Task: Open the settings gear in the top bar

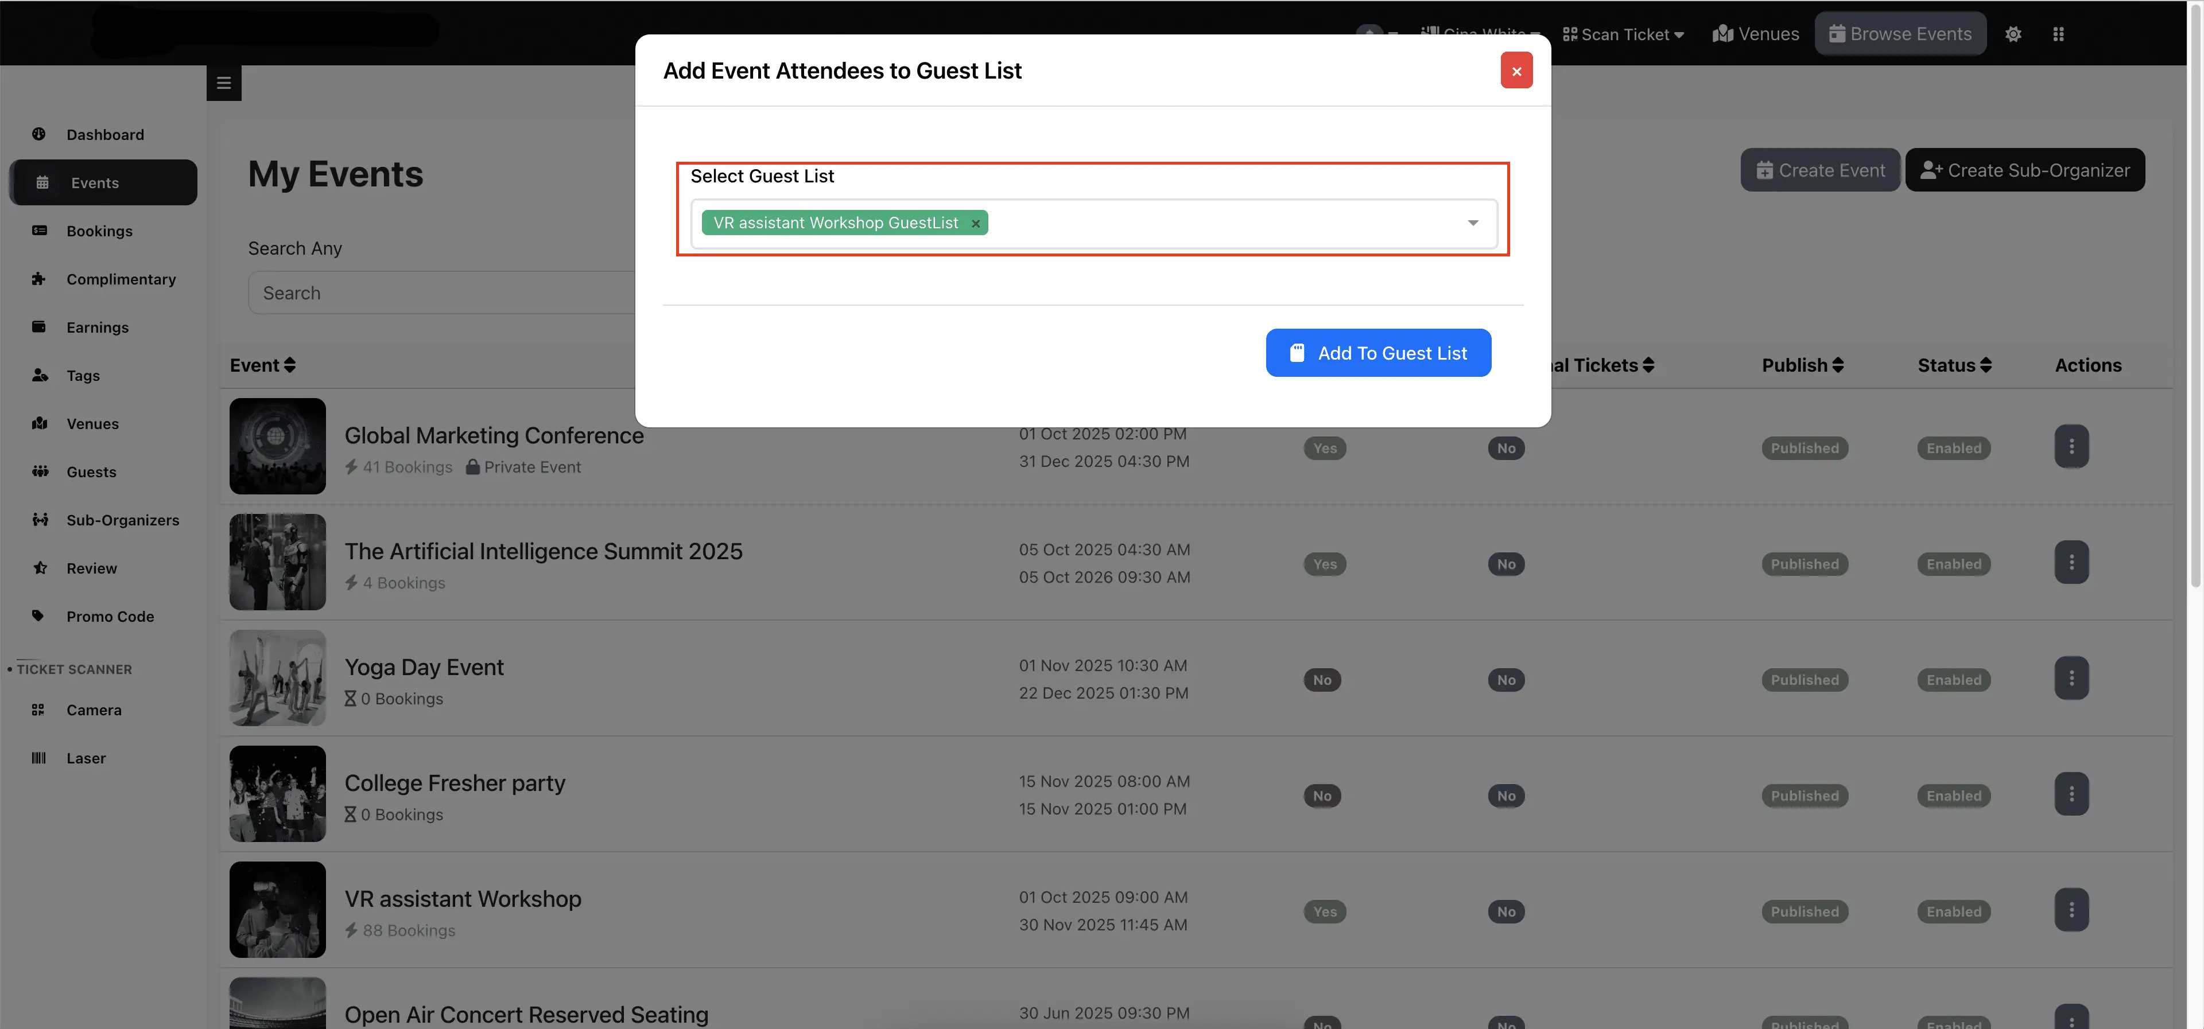Action: 2013,33
